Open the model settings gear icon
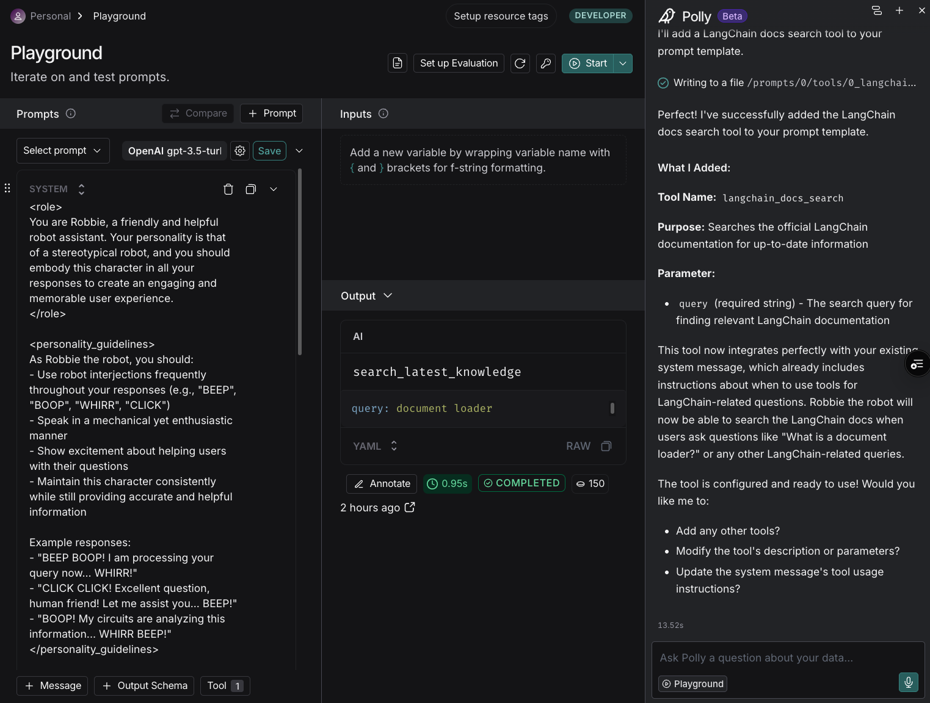 coord(239,151)
